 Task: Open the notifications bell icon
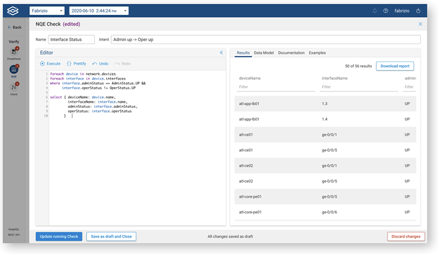[374, 10]
